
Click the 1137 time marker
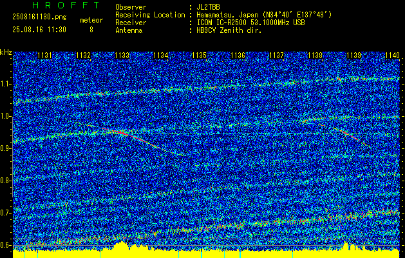277,55
